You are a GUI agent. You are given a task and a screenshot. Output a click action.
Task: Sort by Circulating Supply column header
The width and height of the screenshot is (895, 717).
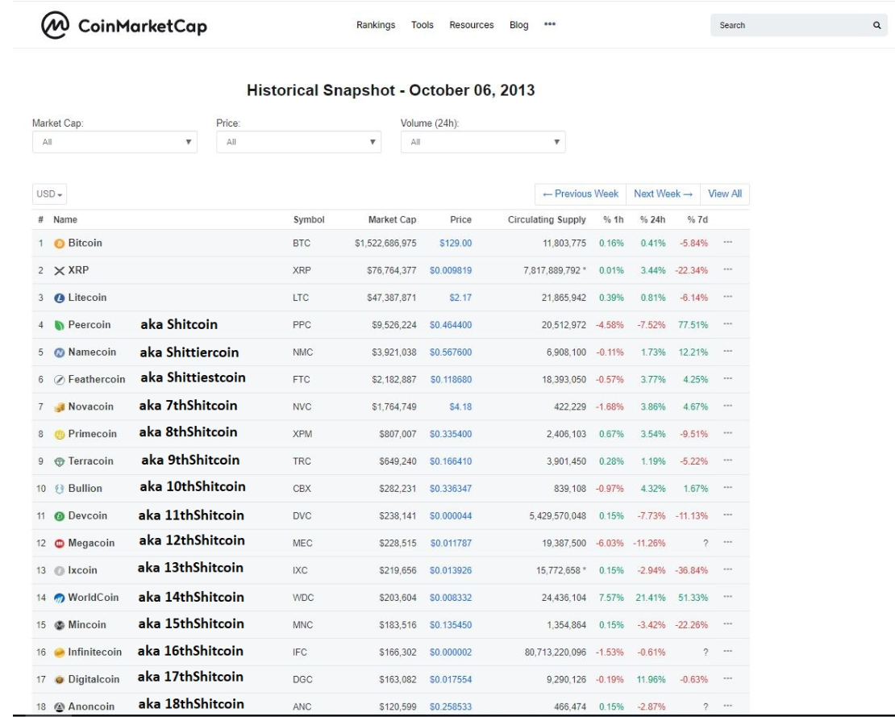pyautogui.click(x=547, y=220)
